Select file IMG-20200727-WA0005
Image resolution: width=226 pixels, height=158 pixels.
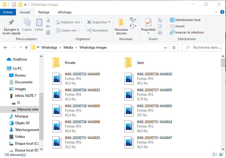[x=148, y=95]
